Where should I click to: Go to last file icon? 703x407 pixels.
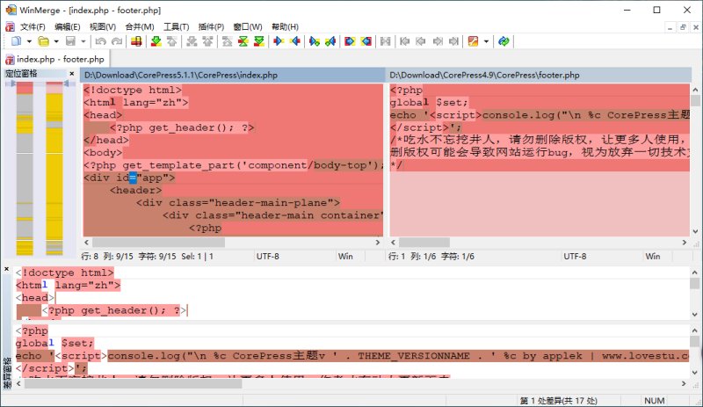[453, 41]
